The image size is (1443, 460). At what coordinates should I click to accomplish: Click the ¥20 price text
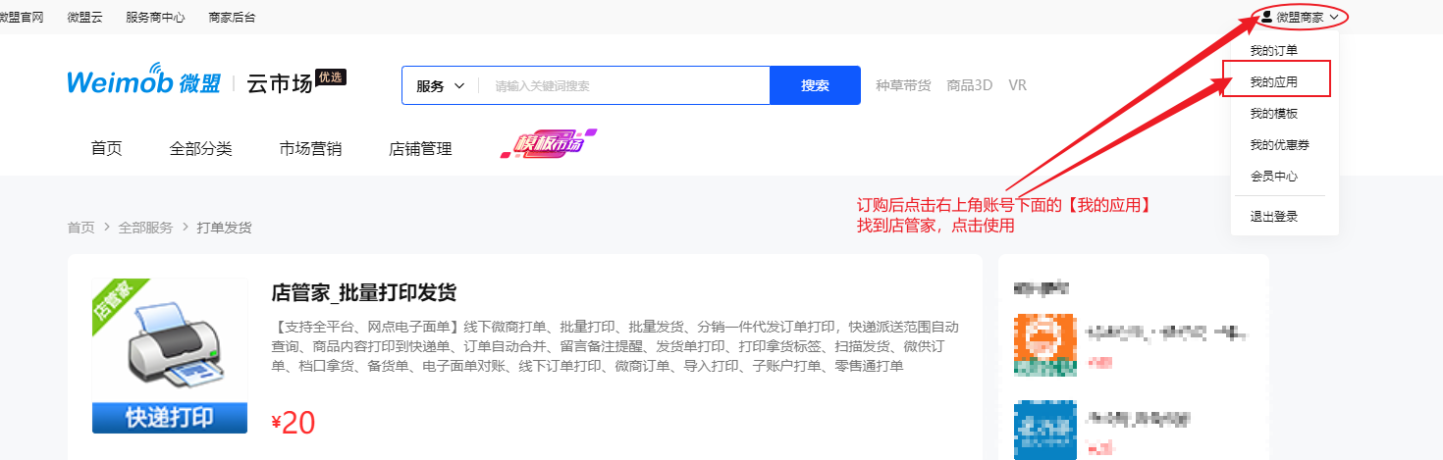293,422
